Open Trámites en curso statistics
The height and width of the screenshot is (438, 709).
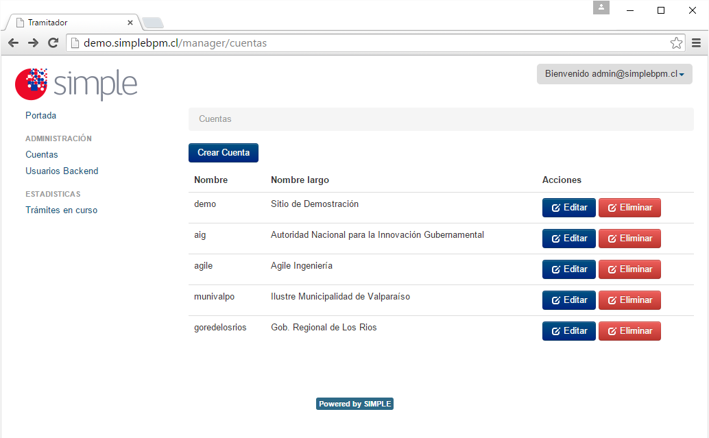coord(62,210)
